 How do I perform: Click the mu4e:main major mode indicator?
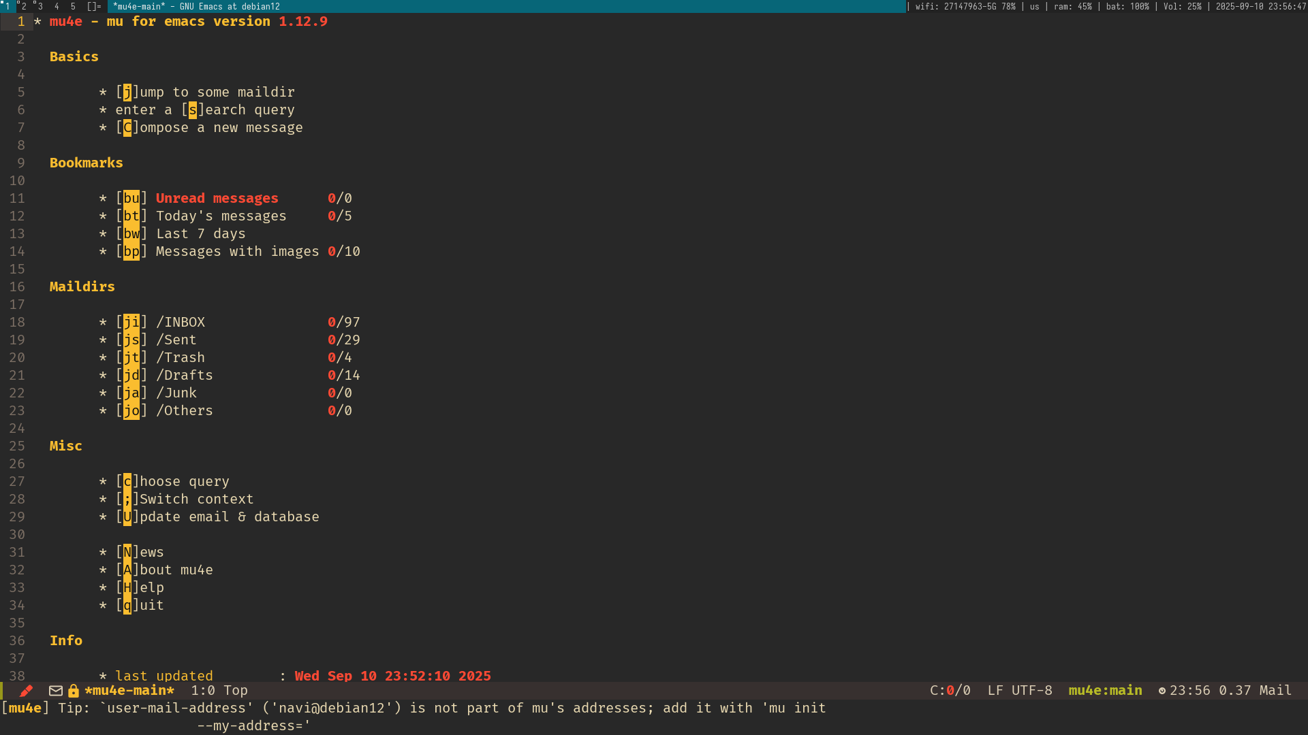1105,691
